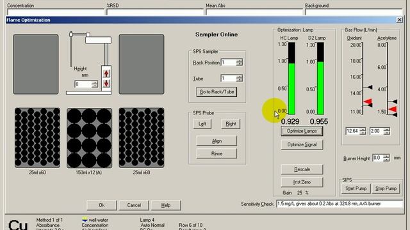410x230 pixels.
Task: Adjust the Burner Height spinner
Action: coord(386,158)
